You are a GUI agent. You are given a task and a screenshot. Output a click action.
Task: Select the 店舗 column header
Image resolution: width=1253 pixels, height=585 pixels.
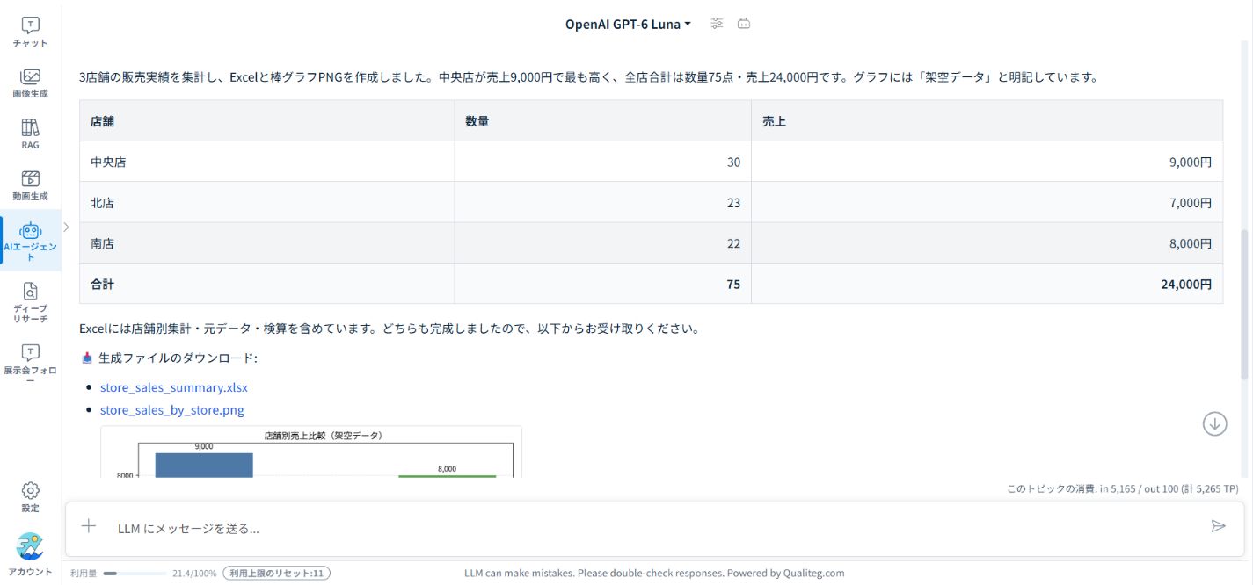tap(266, 121)
